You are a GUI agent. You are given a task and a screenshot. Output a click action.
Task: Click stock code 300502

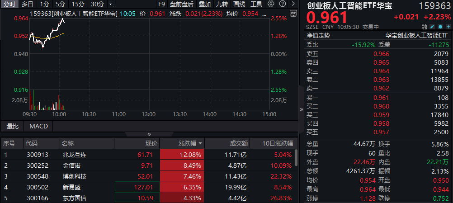(x=37, y=188)
